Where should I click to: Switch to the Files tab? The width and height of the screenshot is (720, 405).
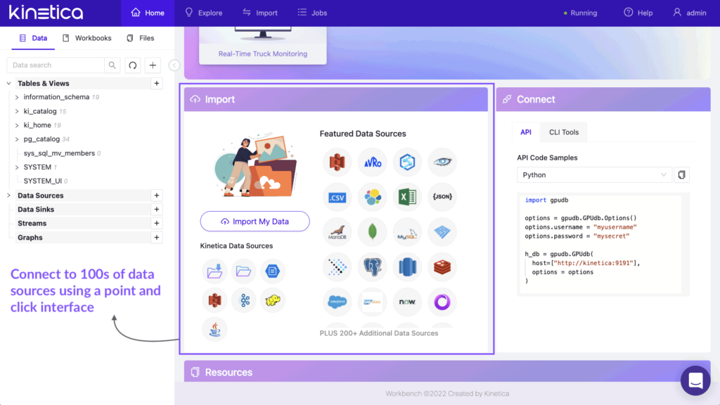click(x=141, y=38)
